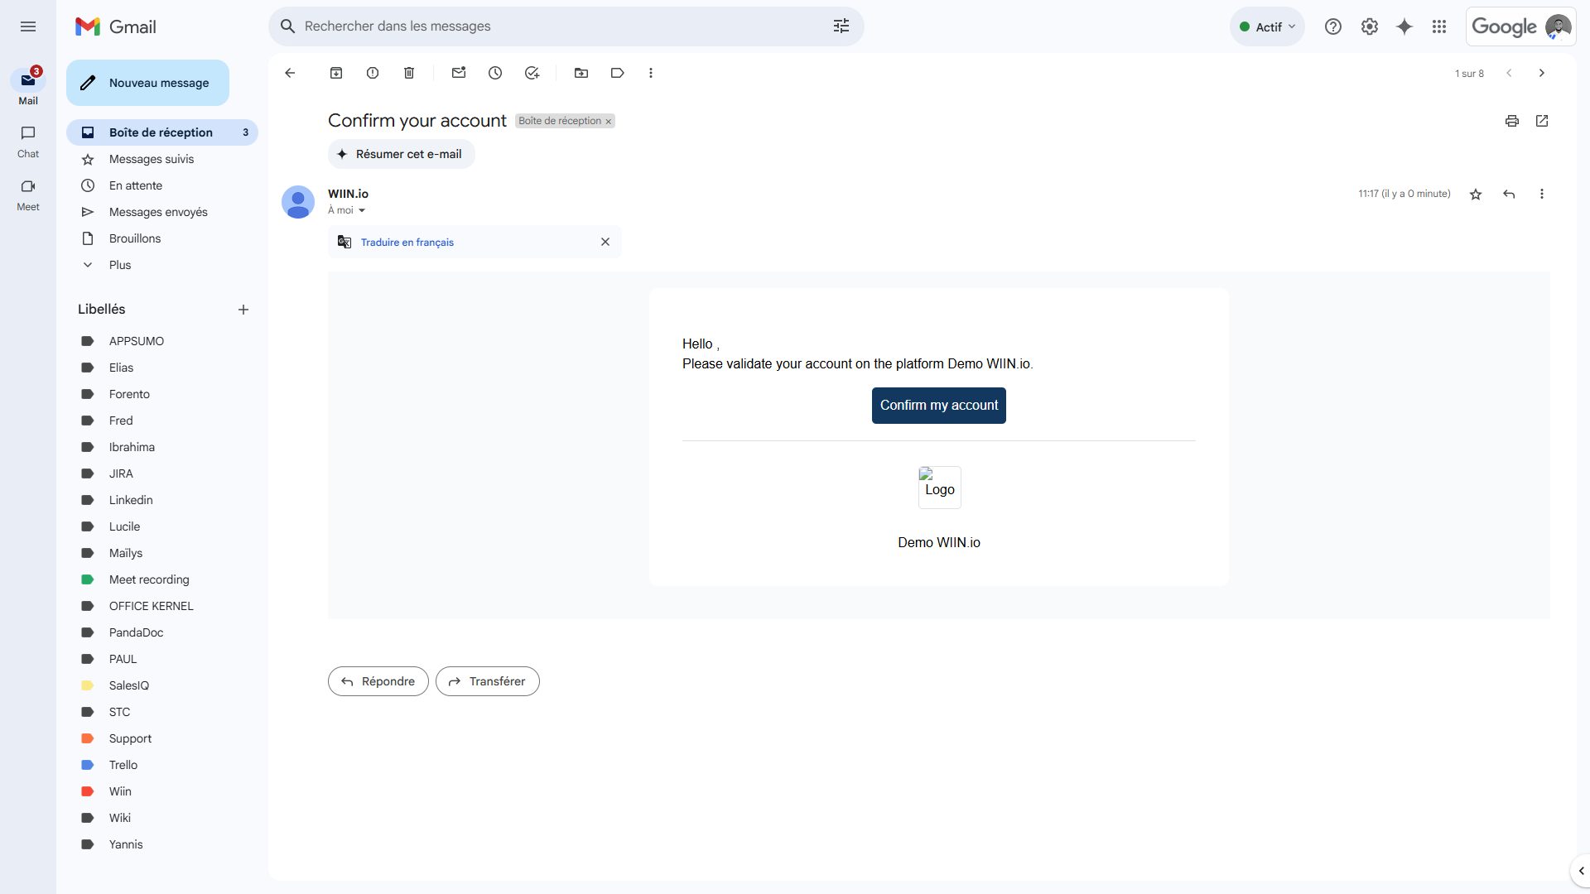Image resolution: width=1590 pixels, height=894 pixels.
Task: Go back to inbox with back arrow
Action: [290, 73]
